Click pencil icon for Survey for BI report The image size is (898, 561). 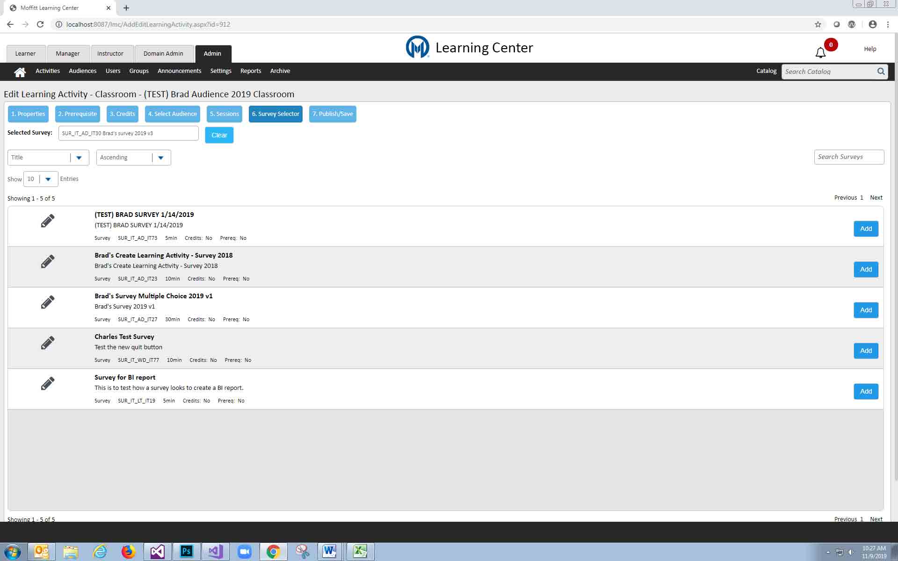coord(47,383)
